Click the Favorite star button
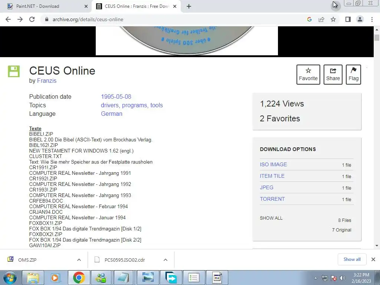The height and width of the screenshot is (285, 380). [x=308, y=74]
